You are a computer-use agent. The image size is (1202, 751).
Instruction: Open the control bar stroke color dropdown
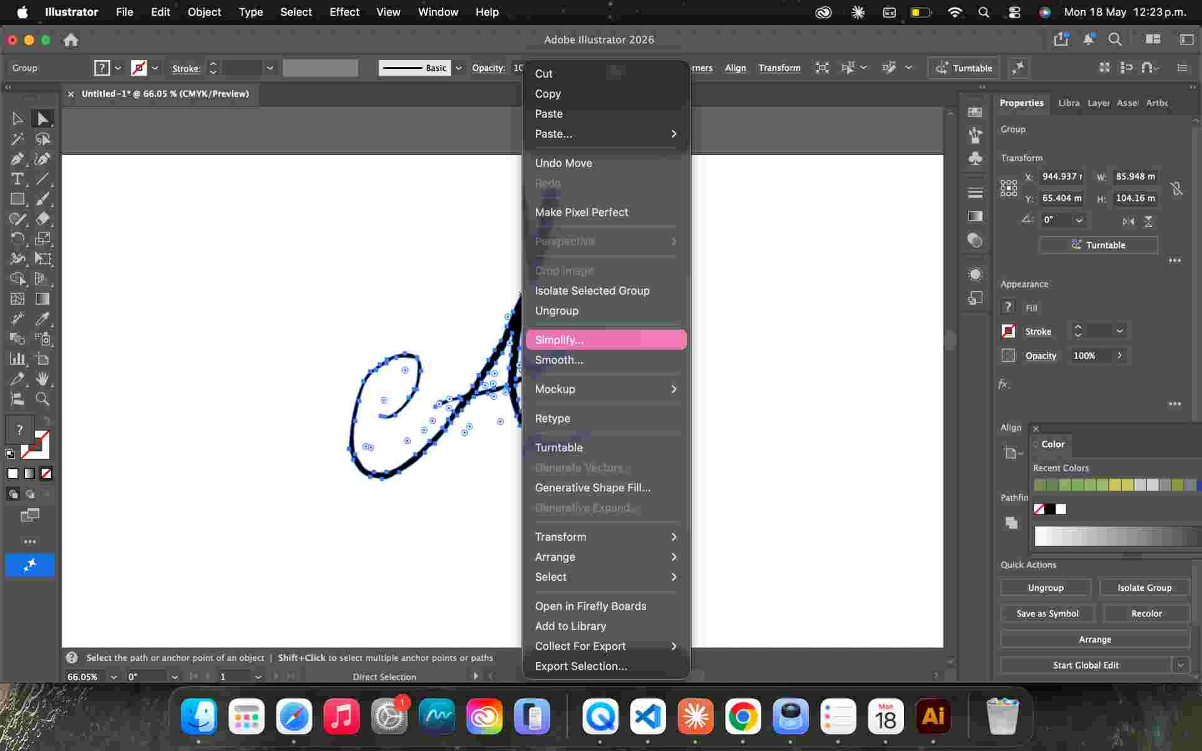click(155, 68)
